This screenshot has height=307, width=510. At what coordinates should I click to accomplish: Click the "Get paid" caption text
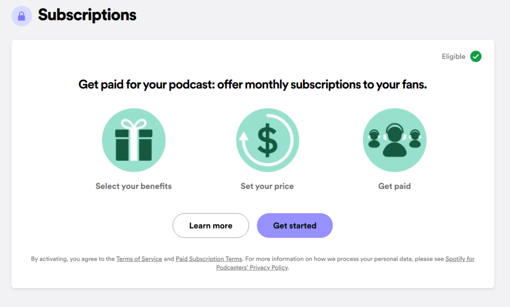click(394, 186)
